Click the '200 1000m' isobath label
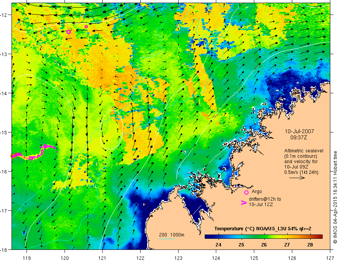 (172, 235)
